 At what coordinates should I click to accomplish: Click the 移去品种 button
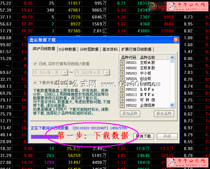coord(164,114)
